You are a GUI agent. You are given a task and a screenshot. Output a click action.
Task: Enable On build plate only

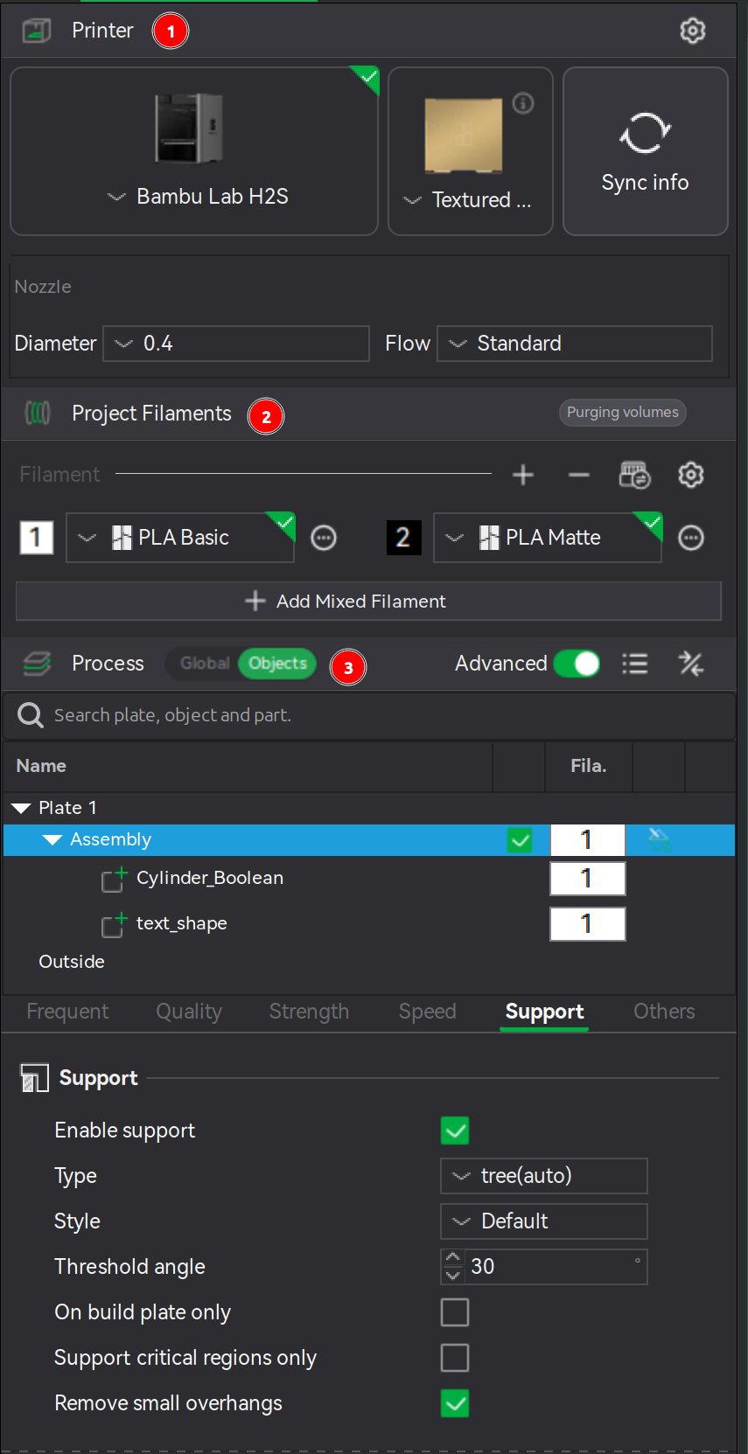(455, 1312)
